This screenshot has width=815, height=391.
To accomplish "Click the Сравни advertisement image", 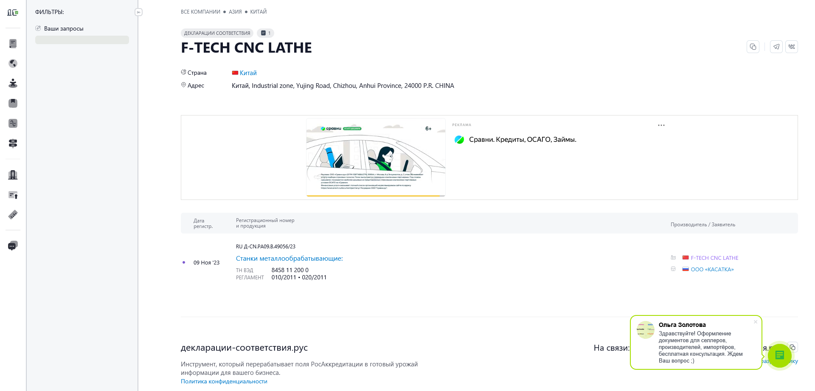I will (376, 158).
